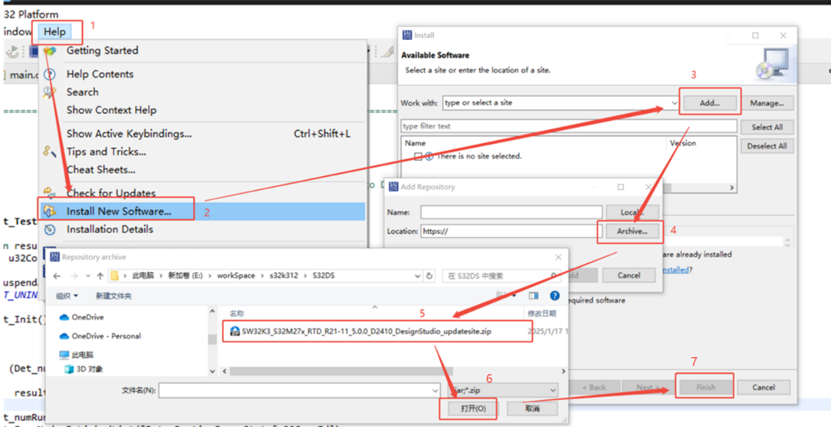Click the 'type filter text' input field
The image size is (831, 427).
tap(568, 126)
